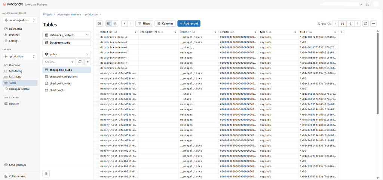Screen dimensions: 383x180
Task: Toggle the tables side panel icon
Action: pyautogui.click(x=99, y=23)
